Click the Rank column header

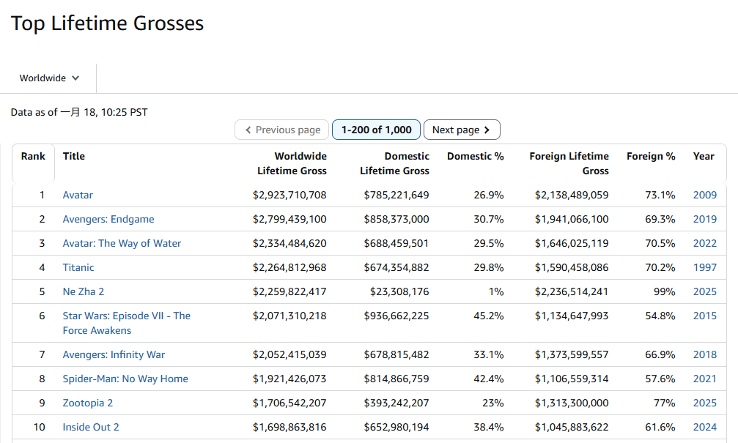(x=33, y=156)
